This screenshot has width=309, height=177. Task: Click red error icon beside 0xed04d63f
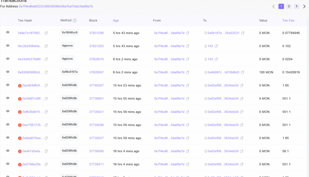pos(20,86)
